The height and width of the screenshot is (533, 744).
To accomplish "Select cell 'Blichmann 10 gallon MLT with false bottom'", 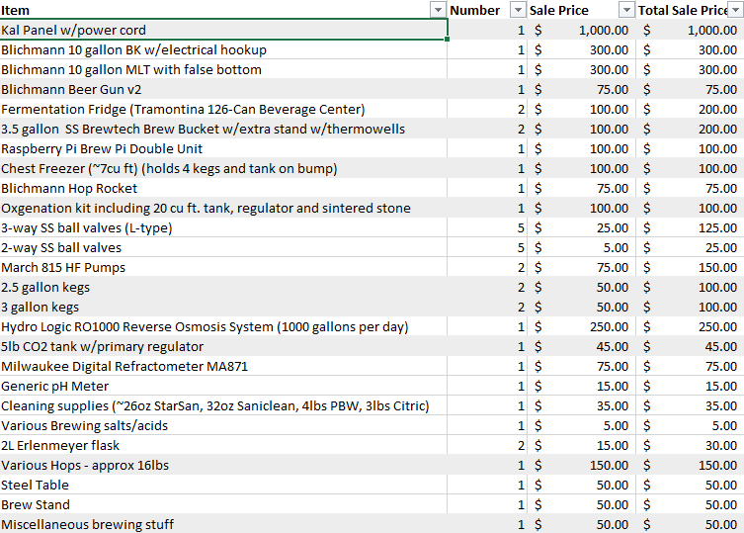I will click(x=223, y=69).
